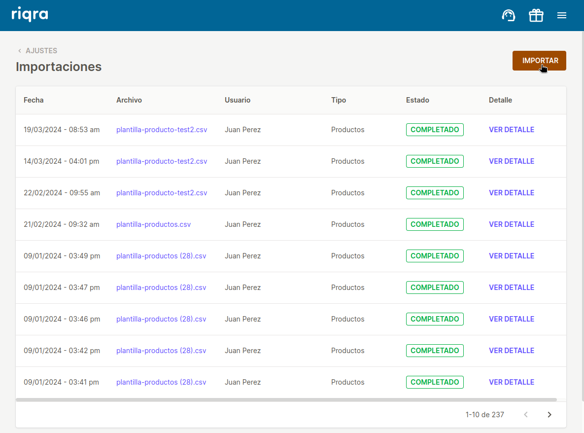Select date '09/01/2024 - 03:41 pm'
Image resolution: width=584 pixels, height=433 pixels.
(62, 382)
